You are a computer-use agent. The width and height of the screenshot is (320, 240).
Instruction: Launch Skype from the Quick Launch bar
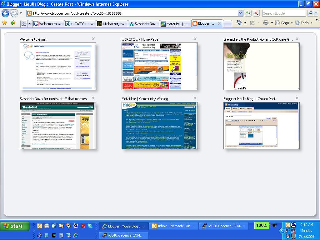point(90,226)
